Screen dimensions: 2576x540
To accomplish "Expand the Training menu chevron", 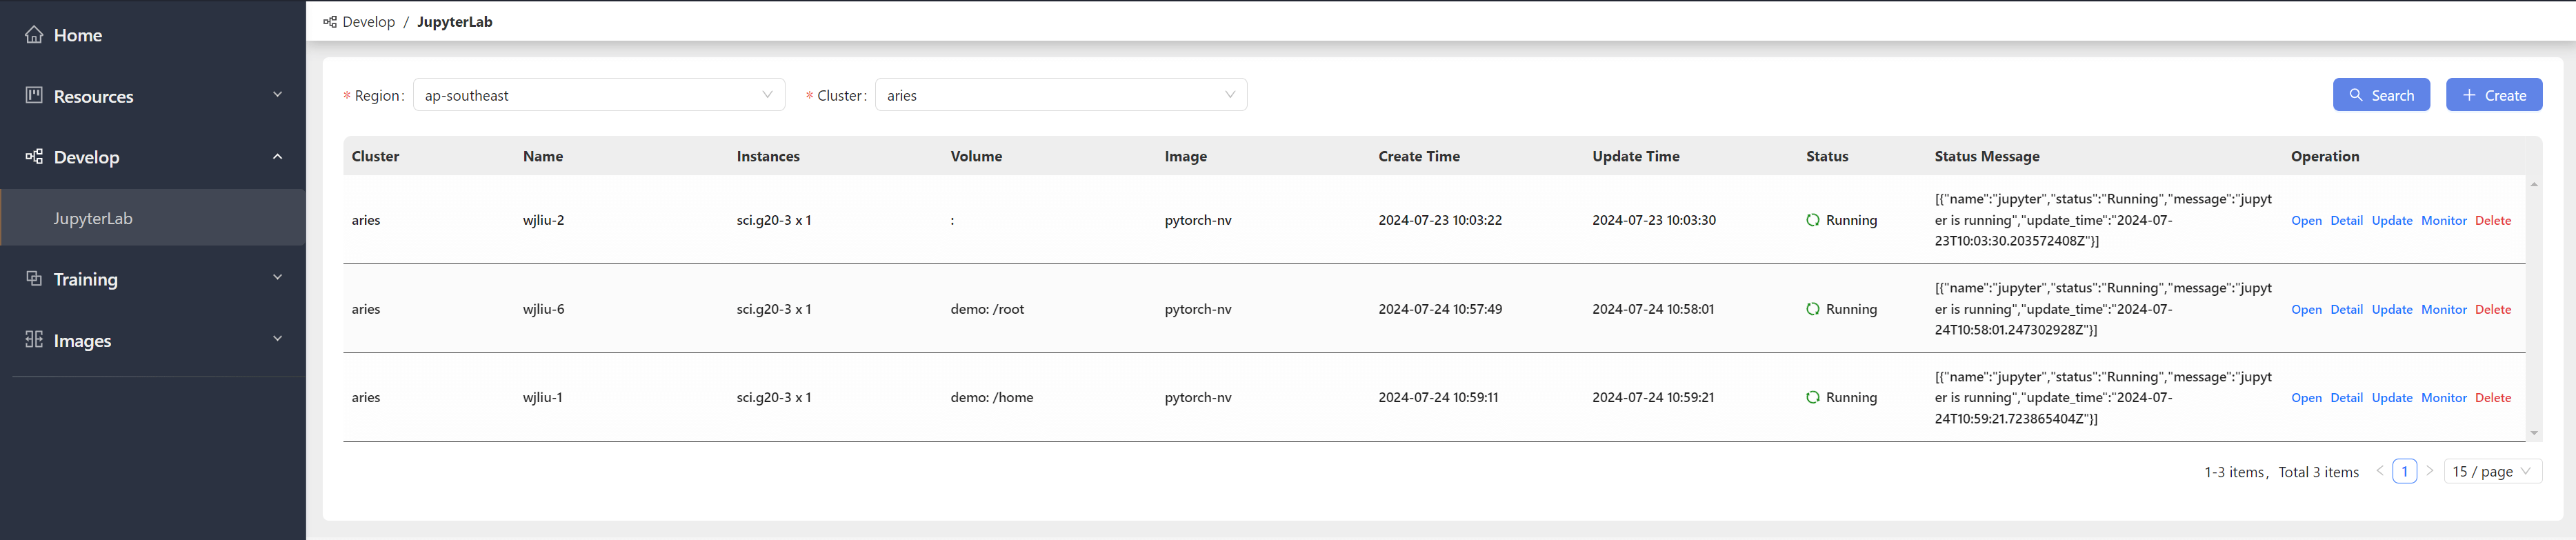I will [278, 278].
